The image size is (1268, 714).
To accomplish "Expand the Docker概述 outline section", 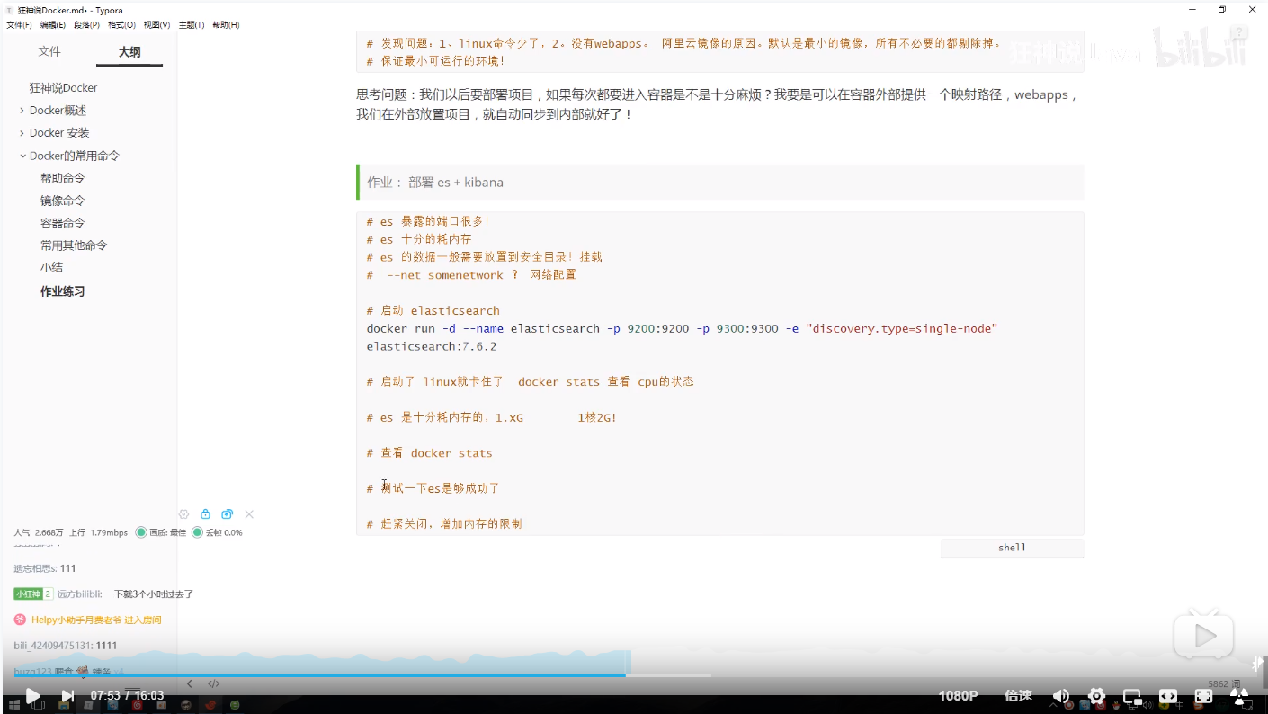I will pyautogui.click(x=22, y=111).
